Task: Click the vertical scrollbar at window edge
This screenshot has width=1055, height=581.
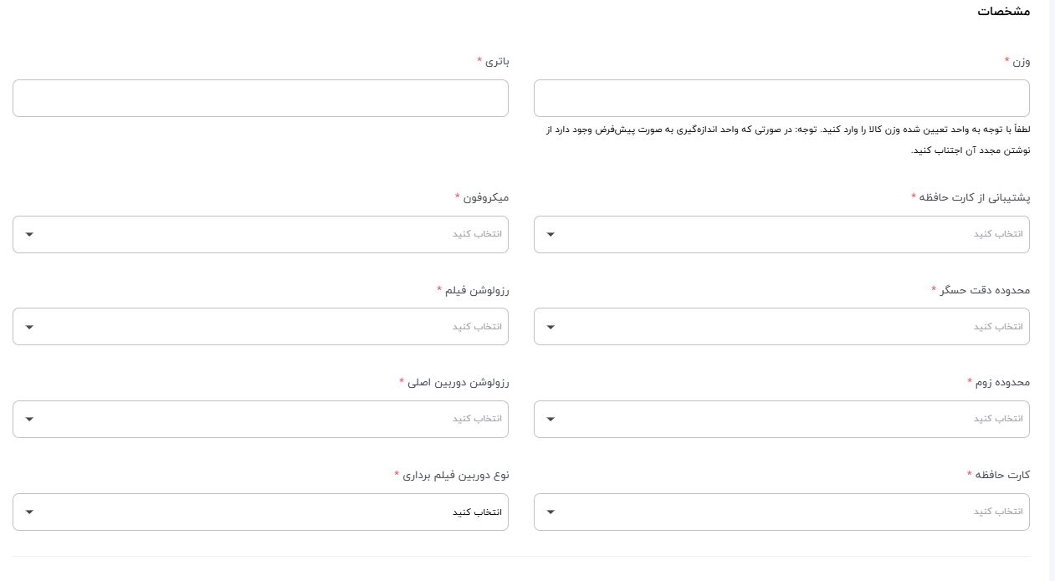Action: (x=1052, y=290)
